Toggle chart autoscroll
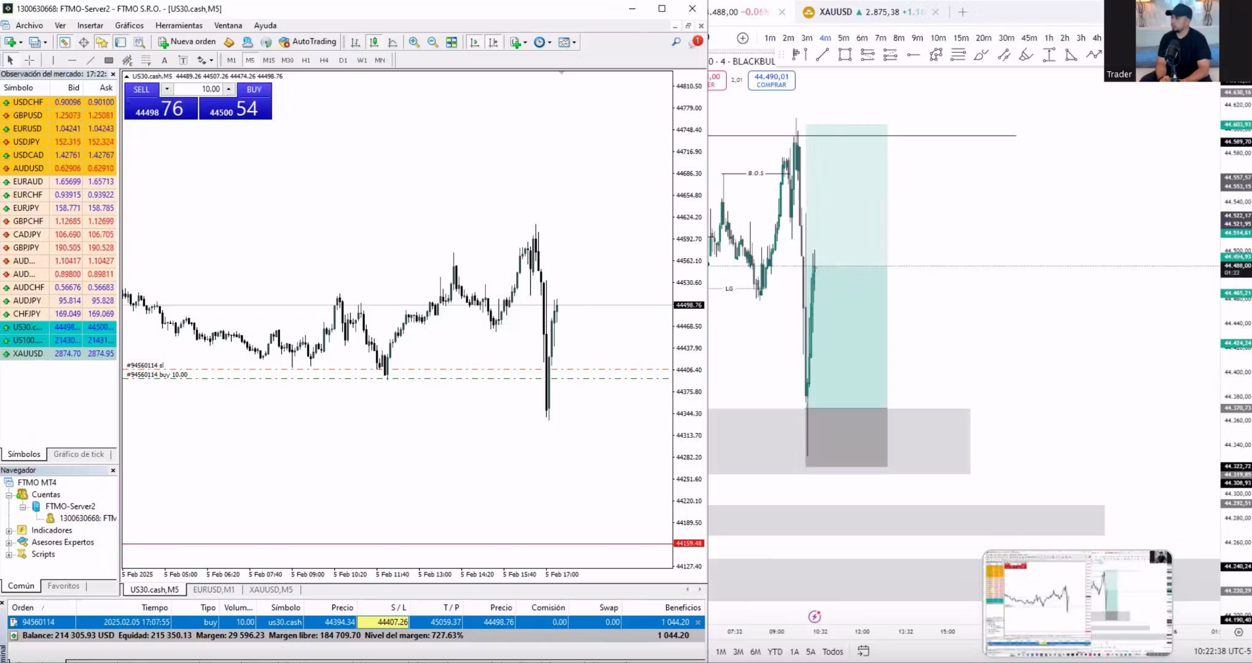1252x663 pixels. [474, 42]
